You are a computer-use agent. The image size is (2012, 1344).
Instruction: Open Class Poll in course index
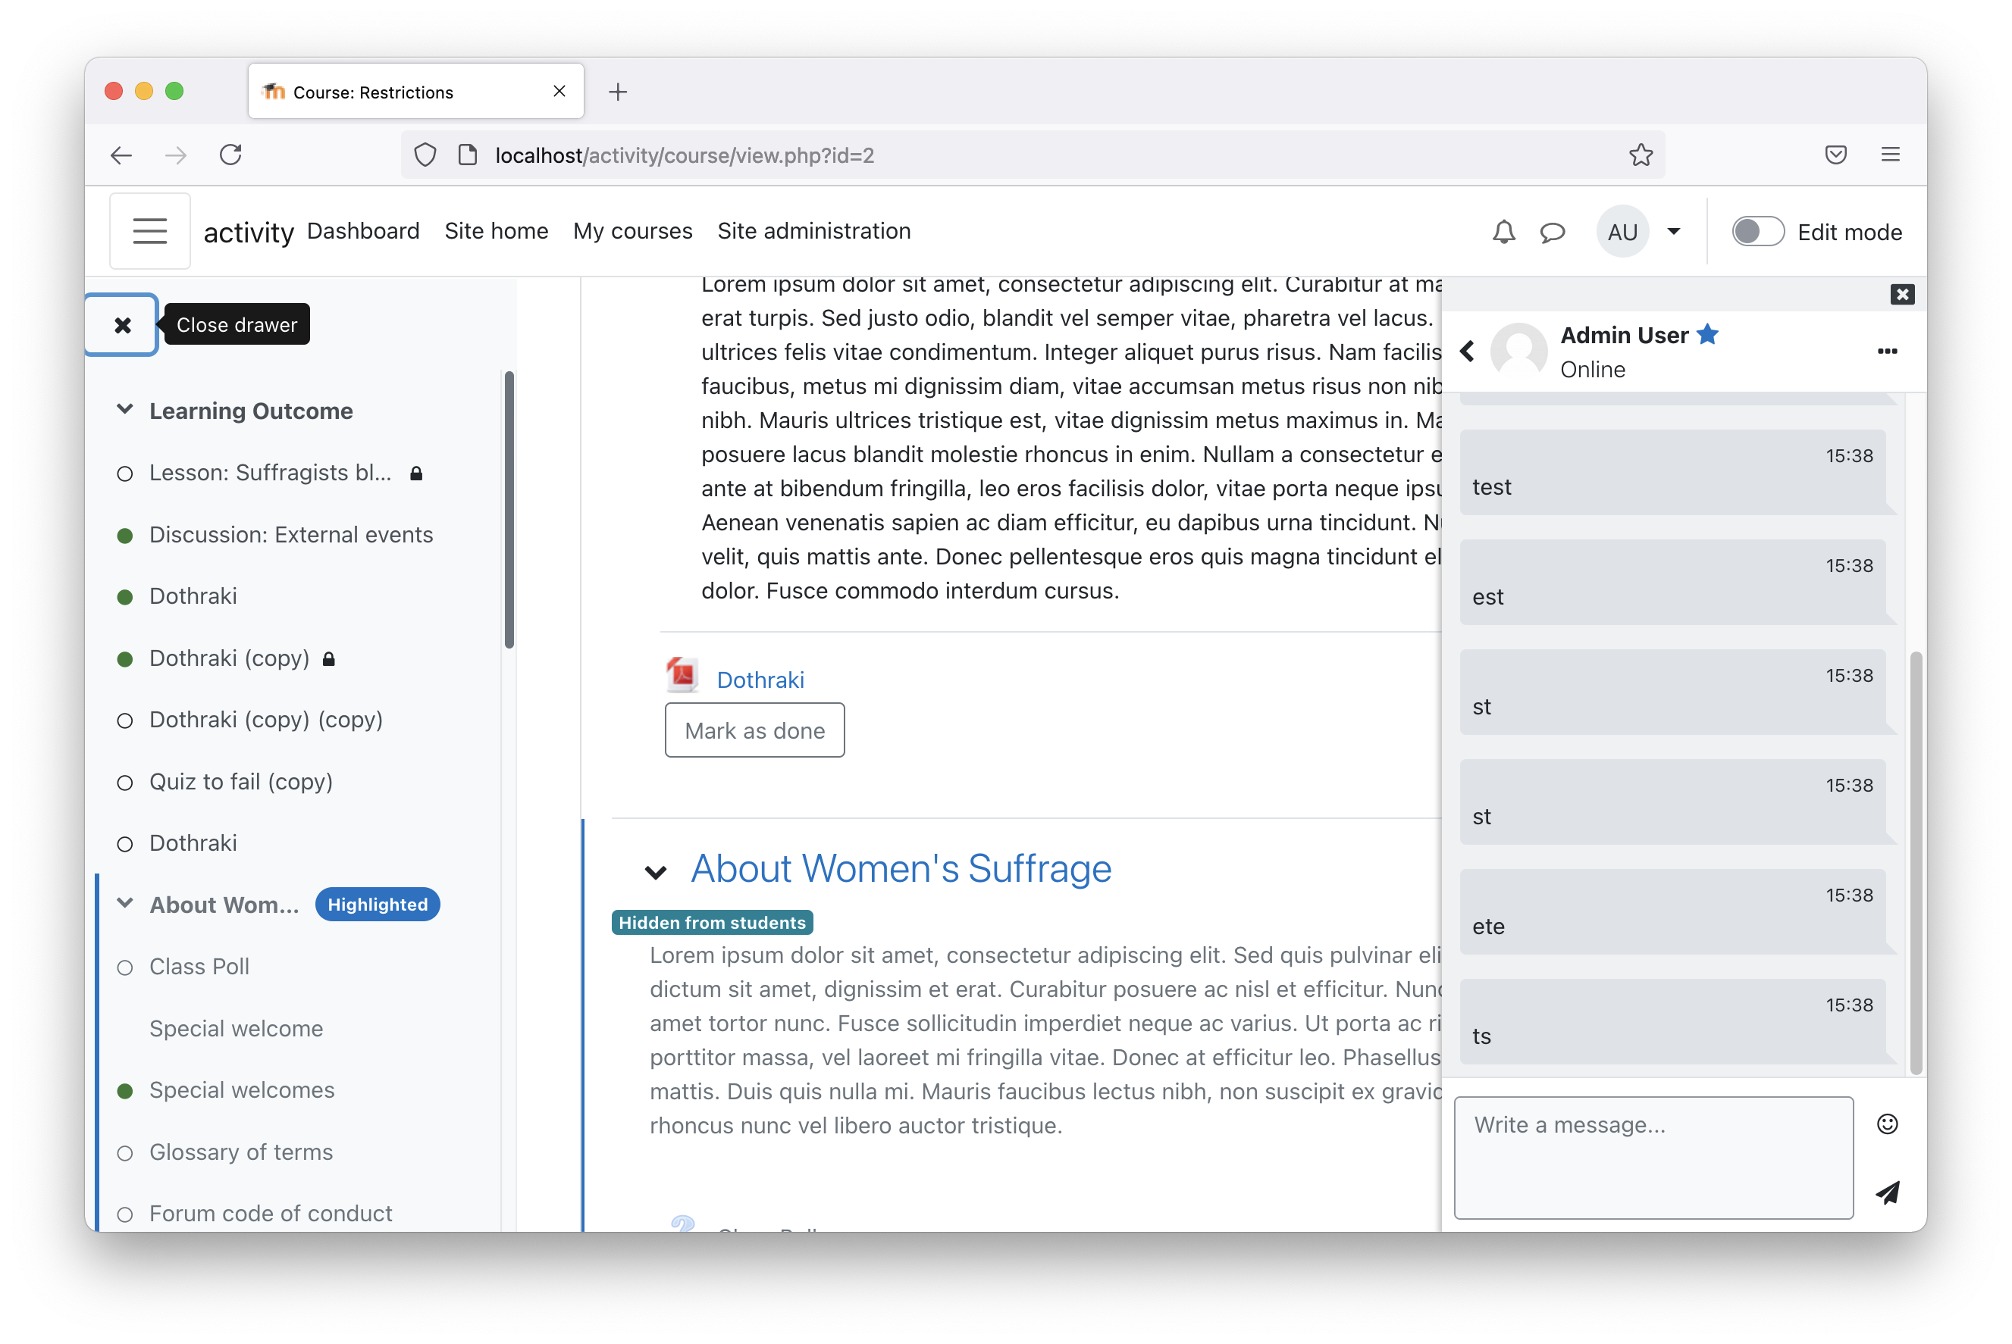[x=199, y=967]
